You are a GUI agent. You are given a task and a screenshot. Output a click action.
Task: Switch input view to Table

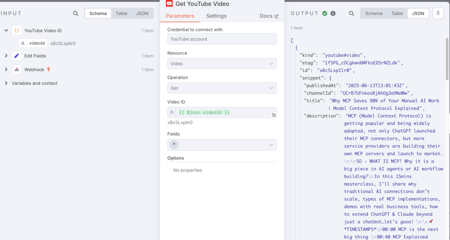121,13
